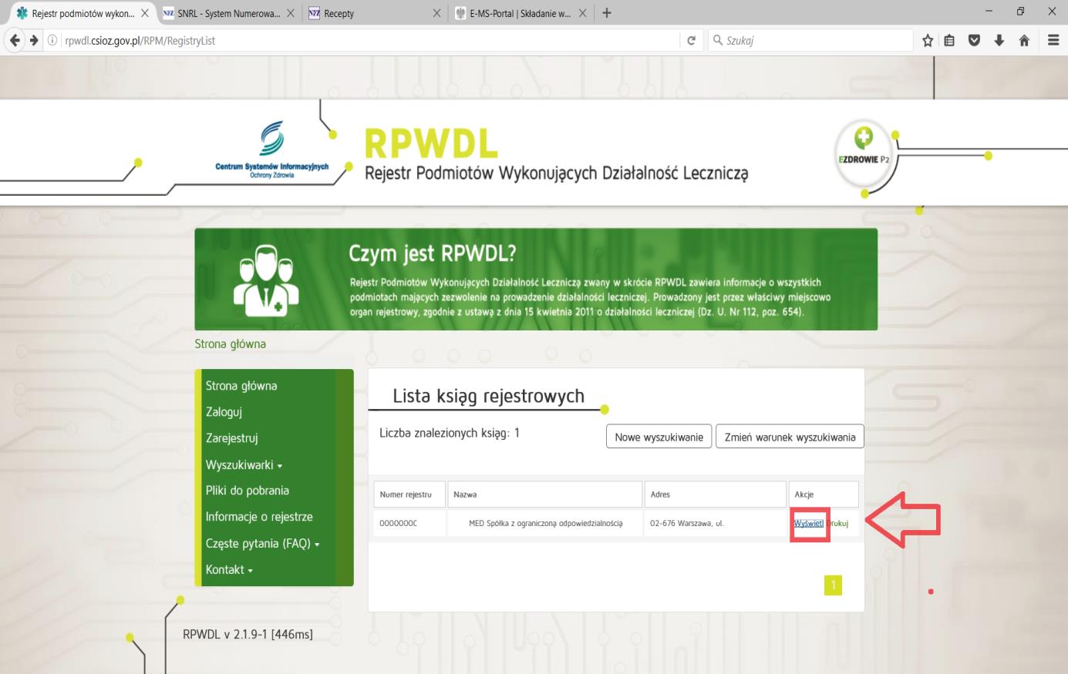Open Pliki do pobrania menu item

[247, 491]
